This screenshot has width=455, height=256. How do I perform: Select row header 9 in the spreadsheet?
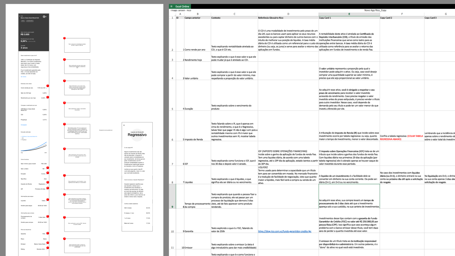point(172,196)
